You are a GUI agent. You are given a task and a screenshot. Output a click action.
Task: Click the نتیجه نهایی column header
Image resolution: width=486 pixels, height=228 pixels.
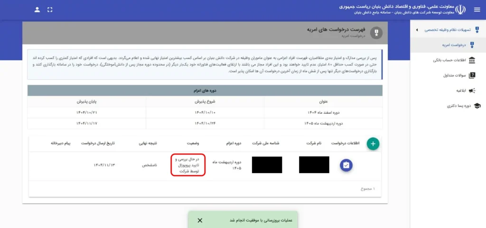[148, 144]
